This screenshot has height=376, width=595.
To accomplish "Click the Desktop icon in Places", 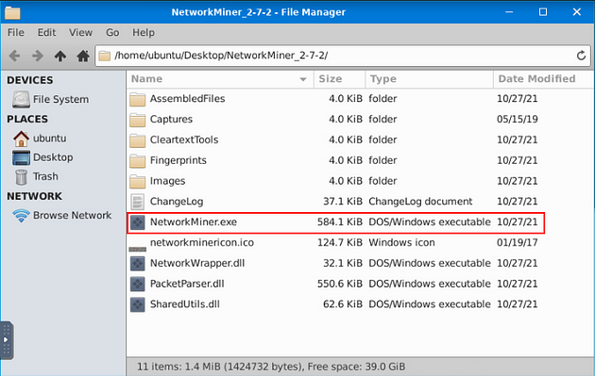I will [x=21, y=157].
